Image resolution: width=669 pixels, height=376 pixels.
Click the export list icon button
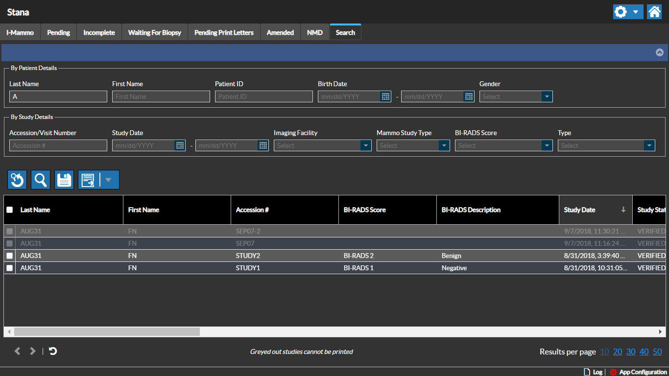[x=88, y=180]
